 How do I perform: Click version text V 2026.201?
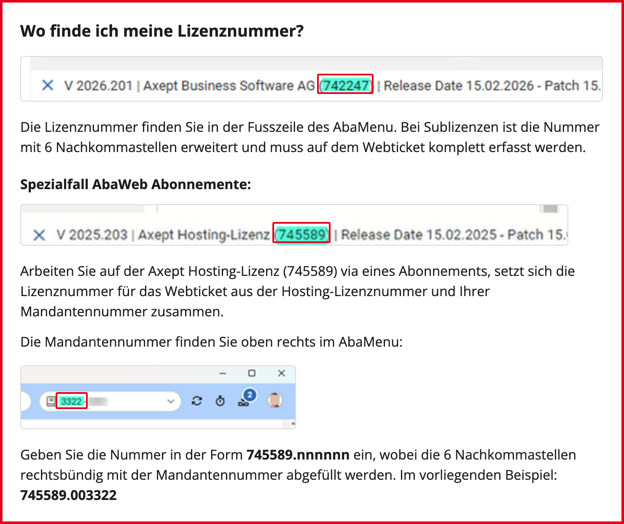tap(98, 86)
